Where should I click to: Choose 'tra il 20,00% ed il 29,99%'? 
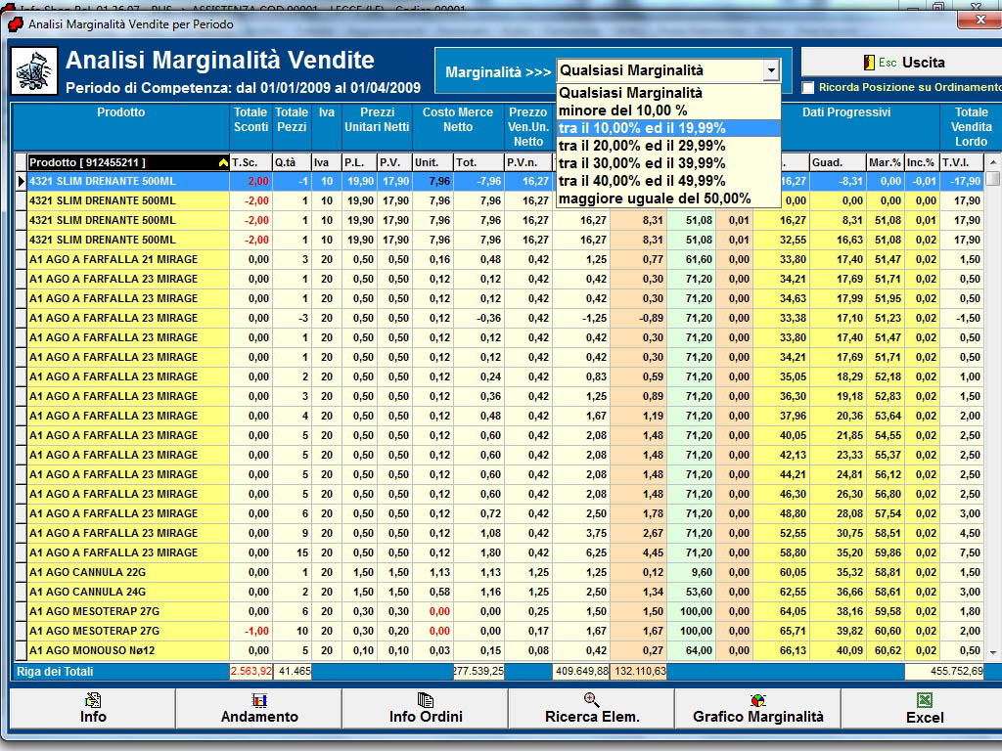pos(642,146)
